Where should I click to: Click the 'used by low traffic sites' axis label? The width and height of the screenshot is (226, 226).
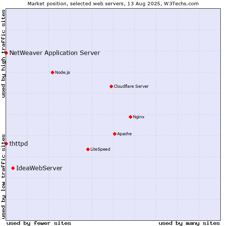point(3,177)
